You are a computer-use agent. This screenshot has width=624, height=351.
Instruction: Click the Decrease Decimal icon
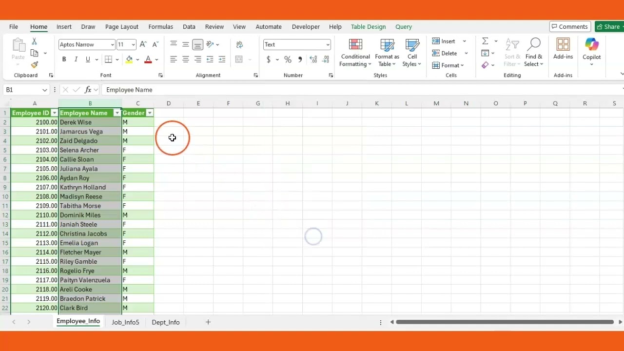click(x=325, y=59)
